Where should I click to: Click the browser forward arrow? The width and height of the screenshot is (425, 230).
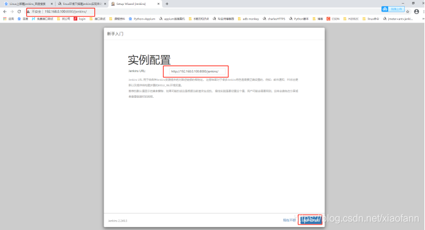[x=12, y=12]
